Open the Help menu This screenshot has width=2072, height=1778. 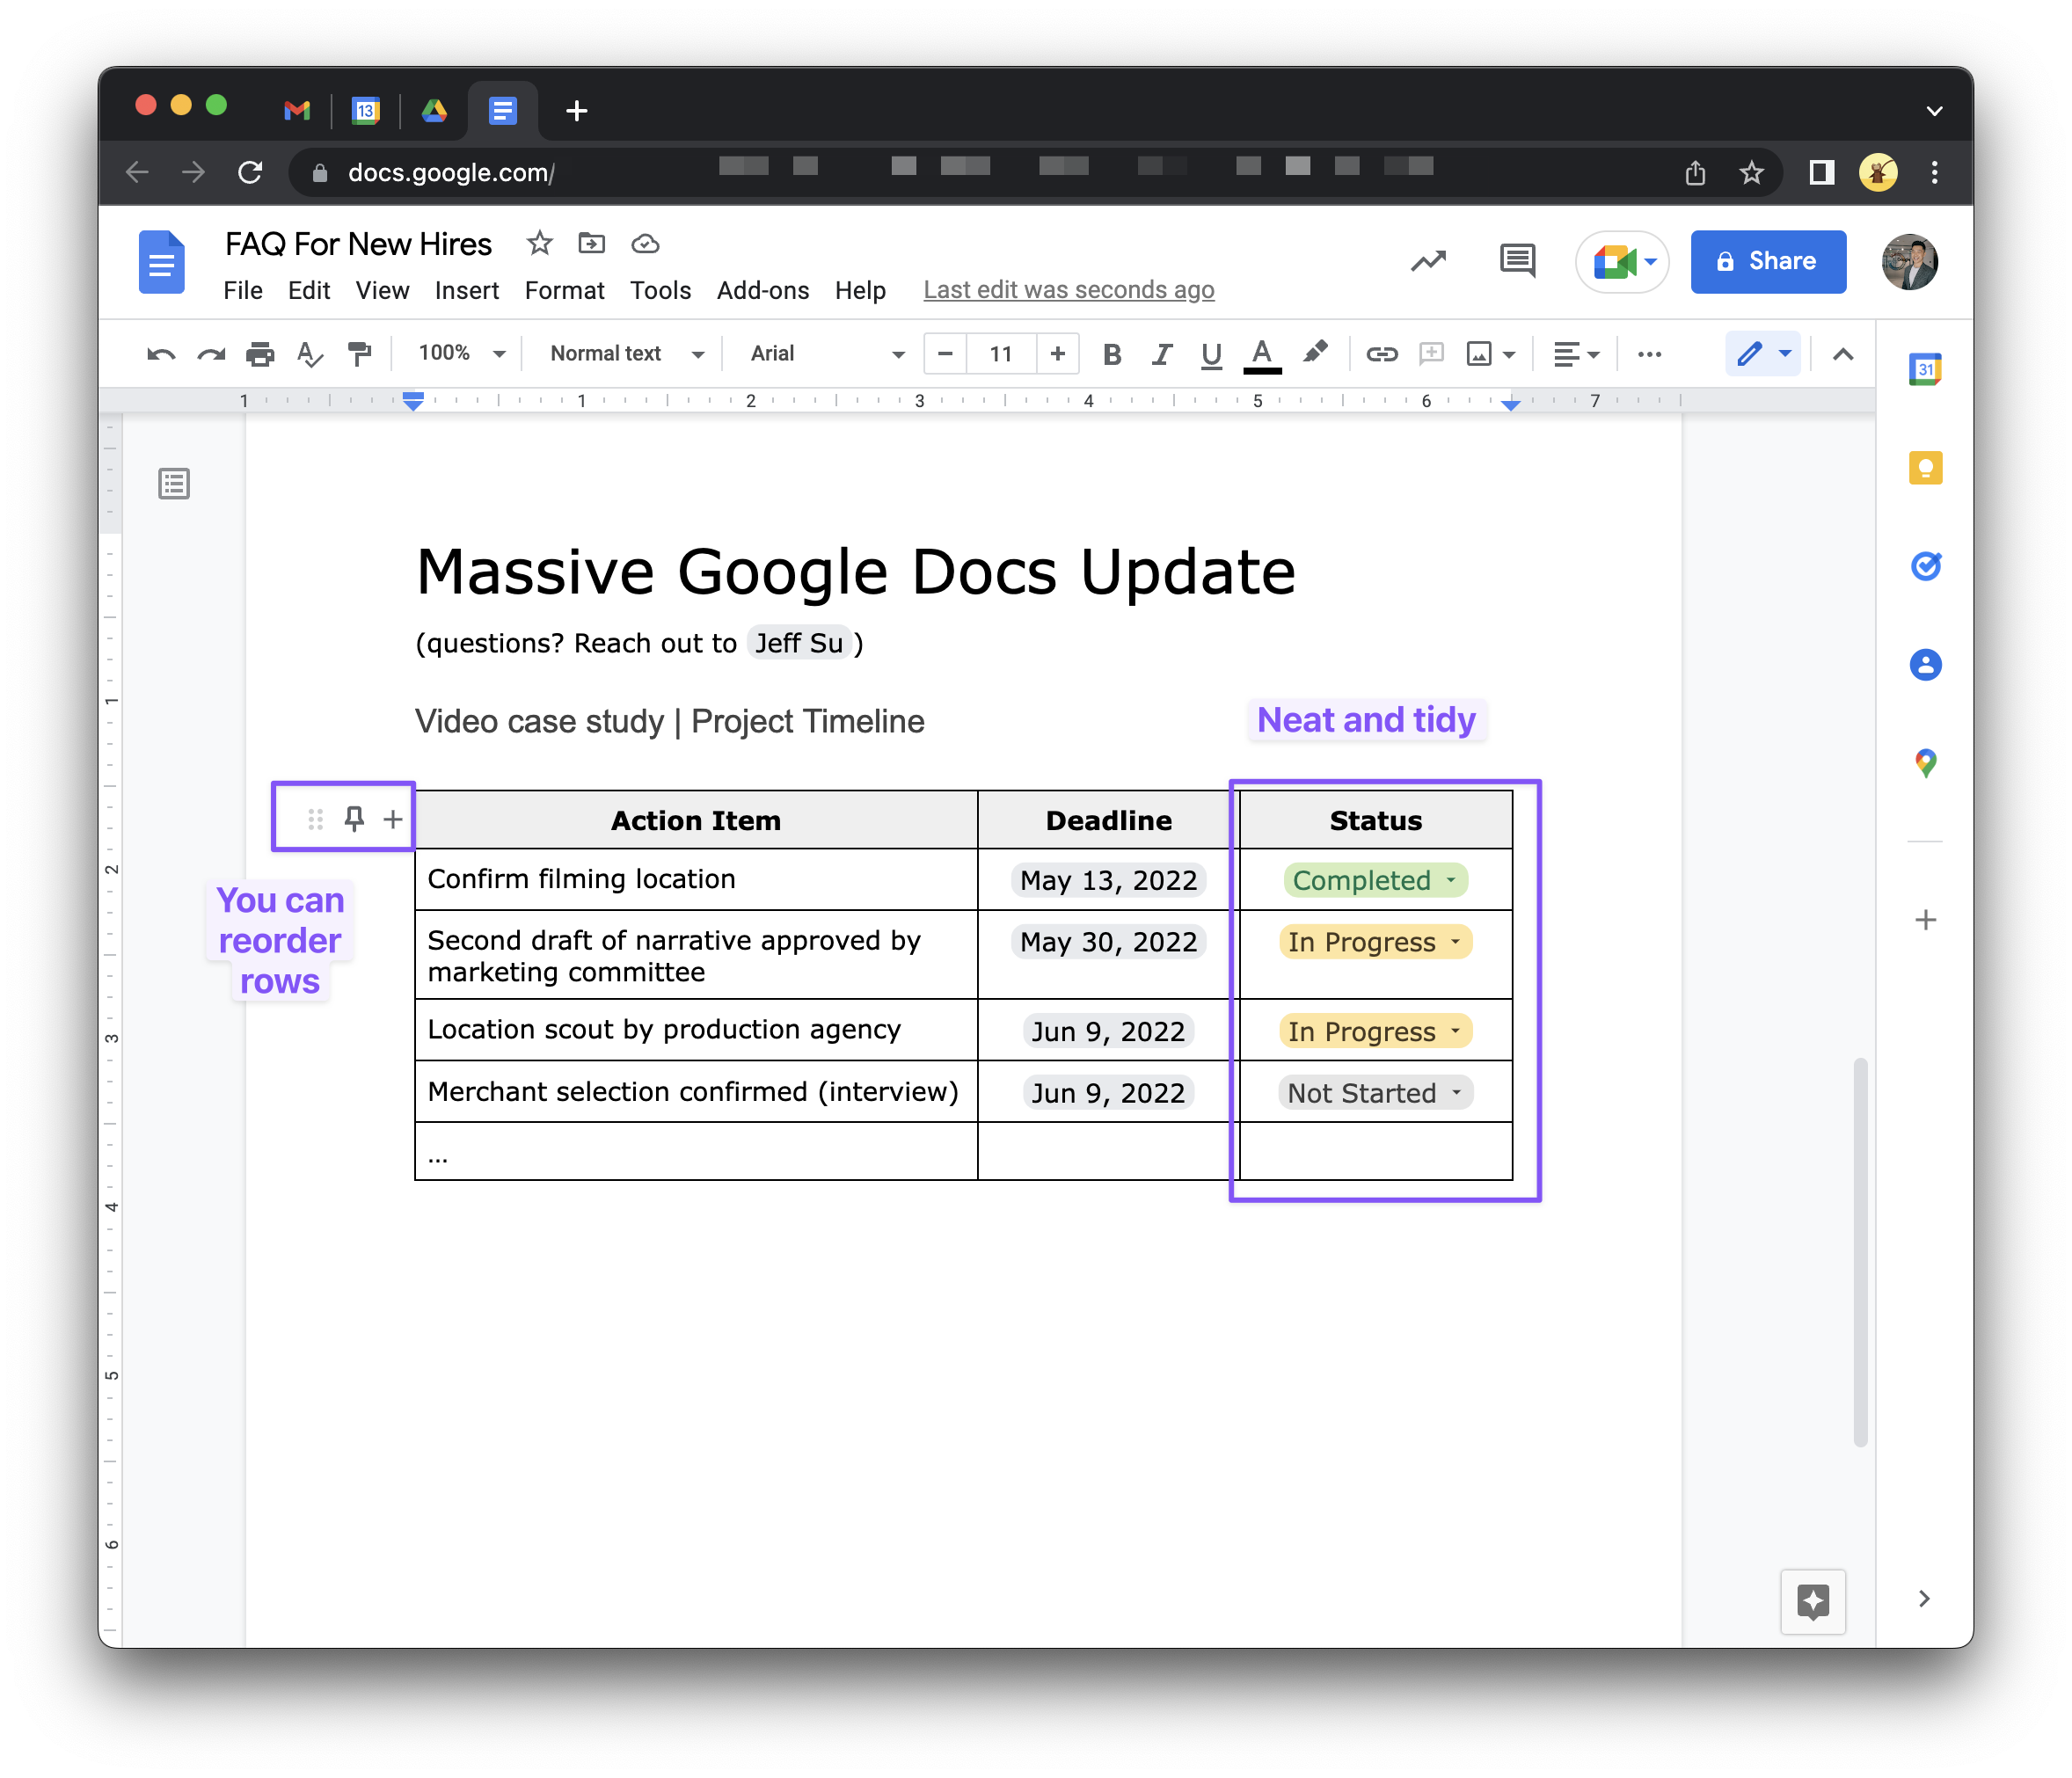point(860,290)
